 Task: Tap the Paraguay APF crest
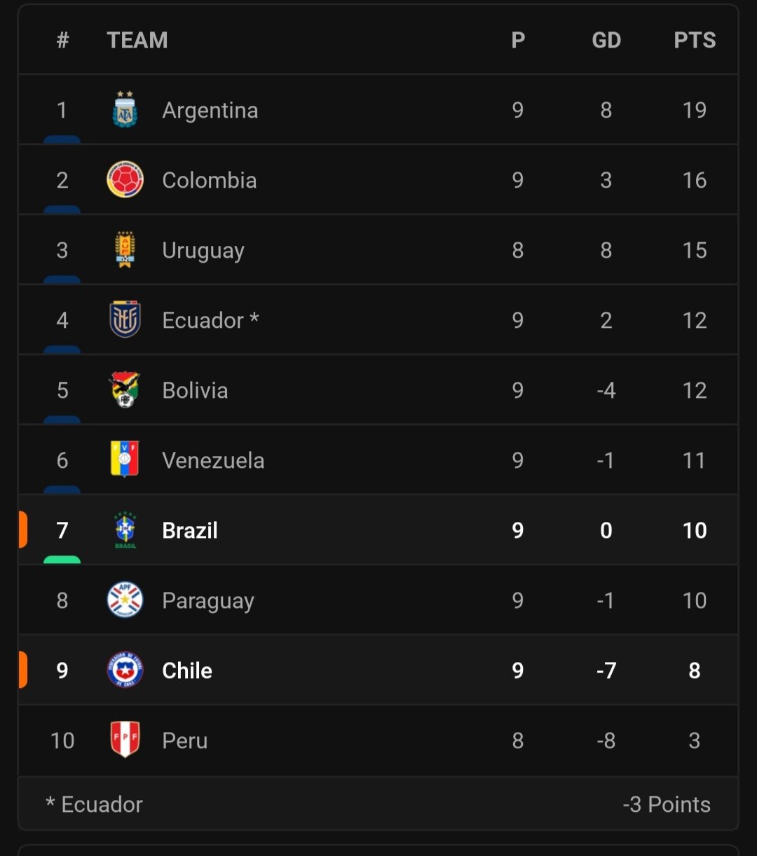tap(125, 600)
